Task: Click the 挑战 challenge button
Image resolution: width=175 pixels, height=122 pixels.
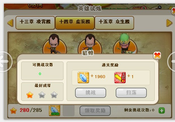Action: click(91, 93)
